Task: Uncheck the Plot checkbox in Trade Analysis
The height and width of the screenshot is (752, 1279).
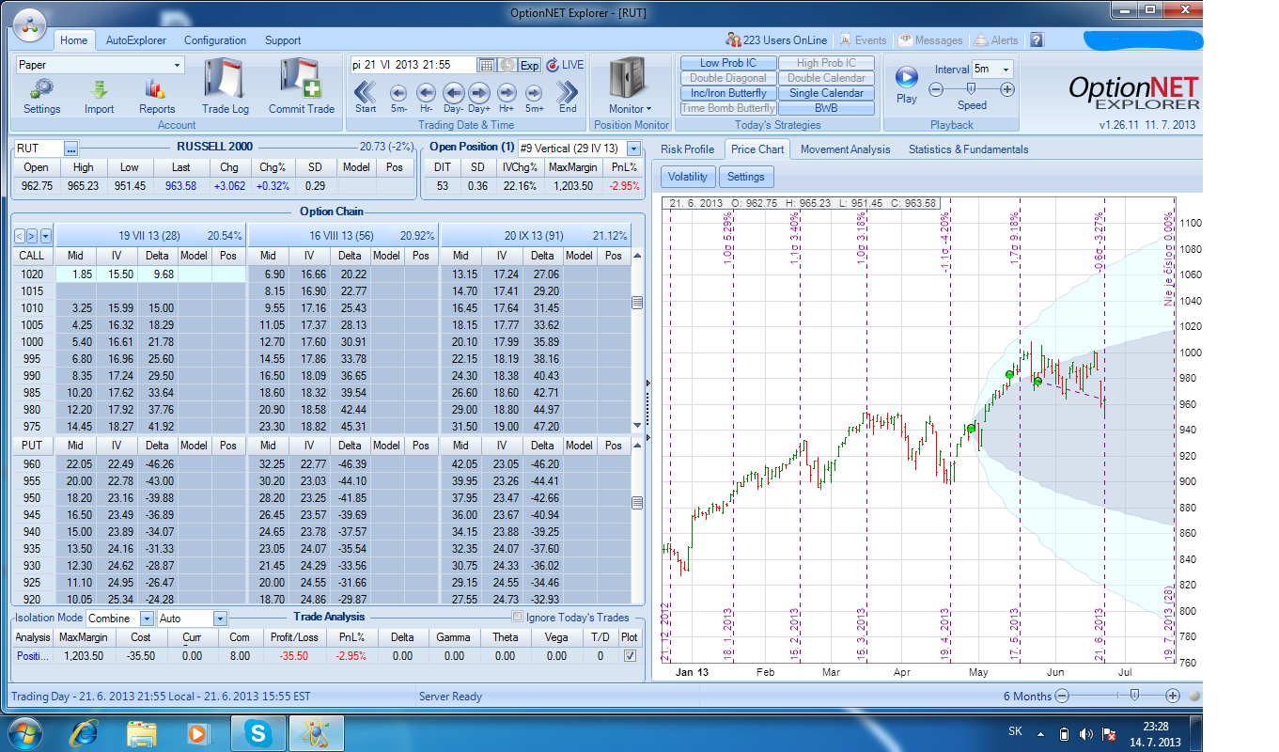Action: click(629, 655)
